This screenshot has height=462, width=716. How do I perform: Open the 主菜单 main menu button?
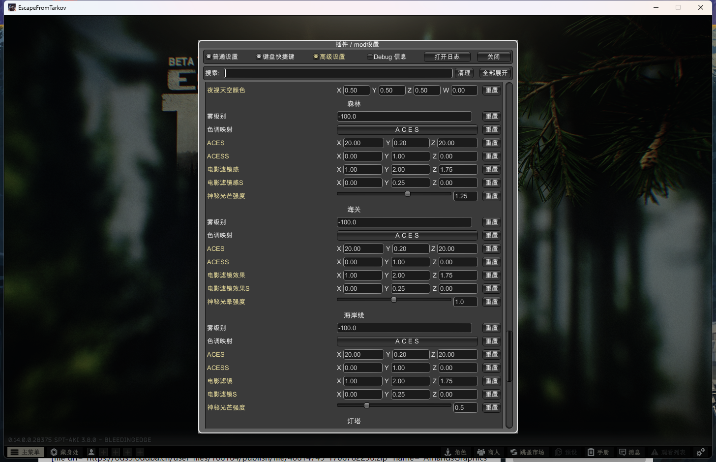click(x=25, y=452)
